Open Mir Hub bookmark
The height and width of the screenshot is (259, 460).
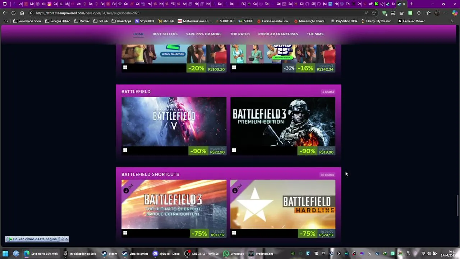pos(166,21)
